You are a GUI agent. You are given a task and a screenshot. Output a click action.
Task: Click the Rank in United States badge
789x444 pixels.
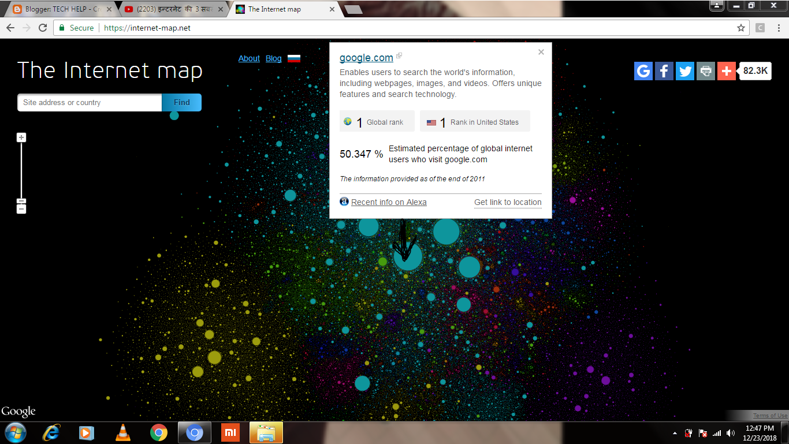(x=475, y=122)
